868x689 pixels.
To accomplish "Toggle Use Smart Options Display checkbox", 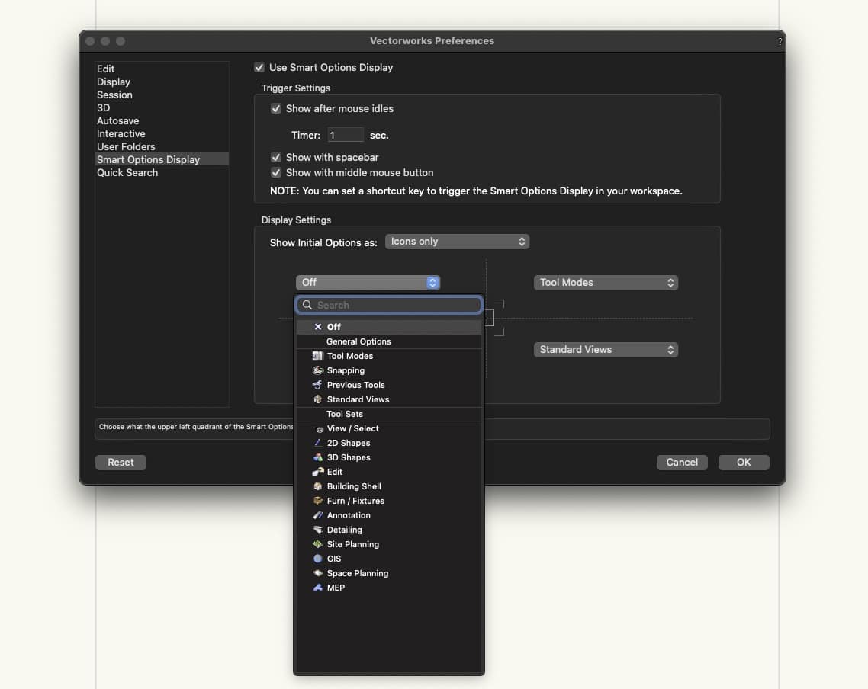I will pos(259,68).
